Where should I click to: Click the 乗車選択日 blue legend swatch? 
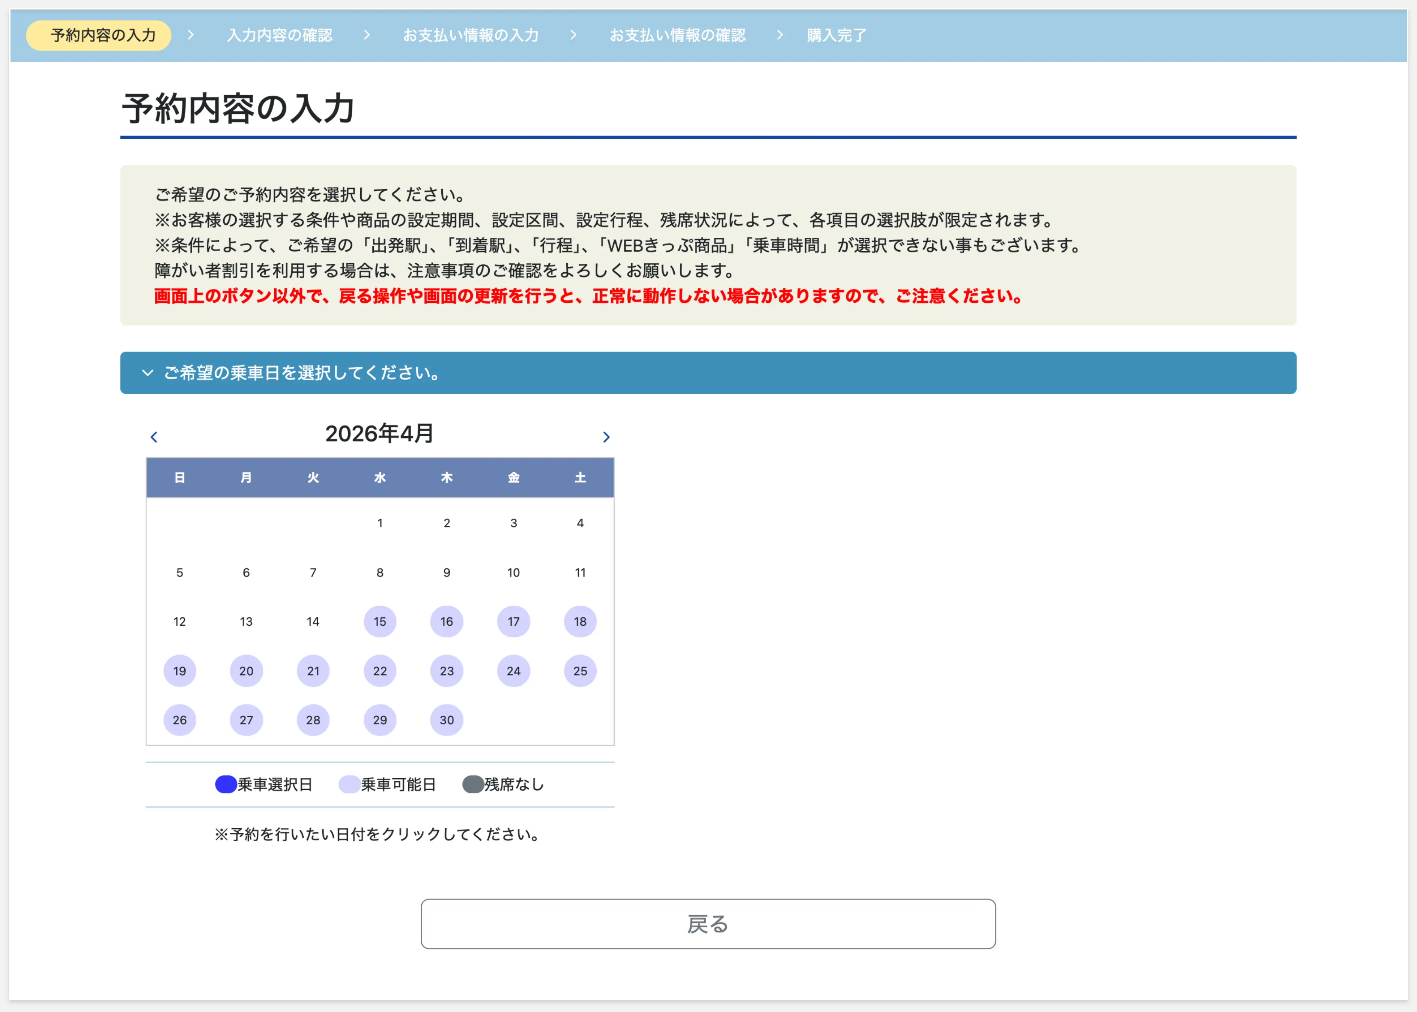tap(226, 784)
